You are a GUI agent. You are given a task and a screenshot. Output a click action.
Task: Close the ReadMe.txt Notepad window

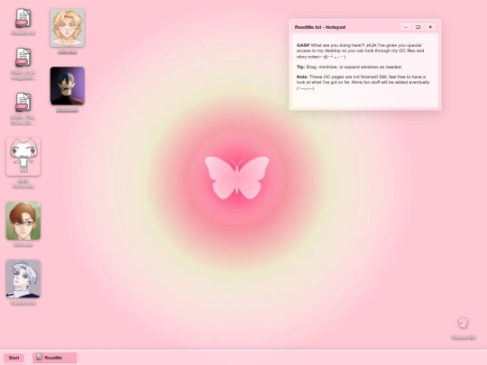[430, 27]
